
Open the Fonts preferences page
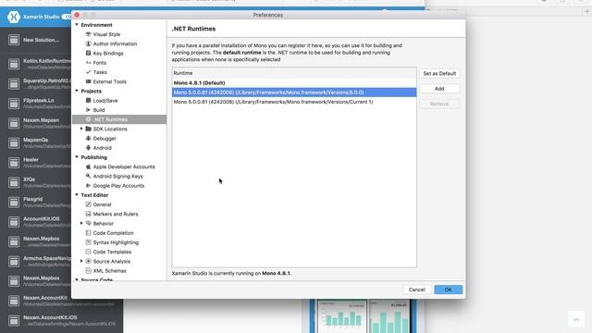pyautogui.click(x=100, y=63)
